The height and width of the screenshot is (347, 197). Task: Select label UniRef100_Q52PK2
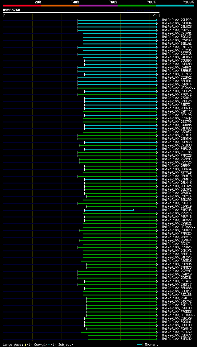pyautogui.click(x=177, y=78)
